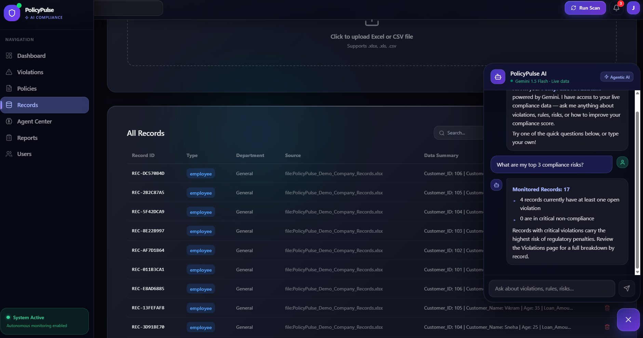Viewport: 643px width, 338px height.
Task: Click the All Records heading
Action: coord(146,133)
